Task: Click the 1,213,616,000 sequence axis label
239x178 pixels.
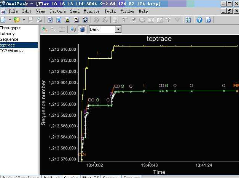Action: pyautogui.click(x=62, y=50)
